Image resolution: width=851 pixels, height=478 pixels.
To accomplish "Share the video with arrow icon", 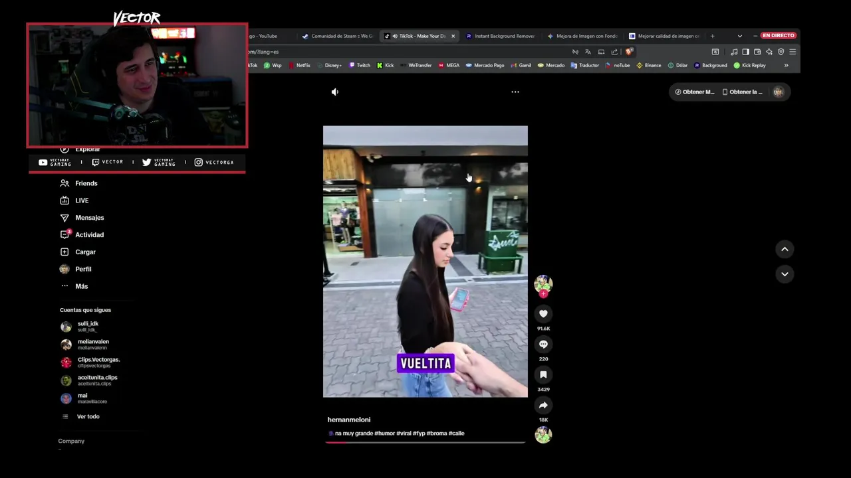I will [543, 405].
